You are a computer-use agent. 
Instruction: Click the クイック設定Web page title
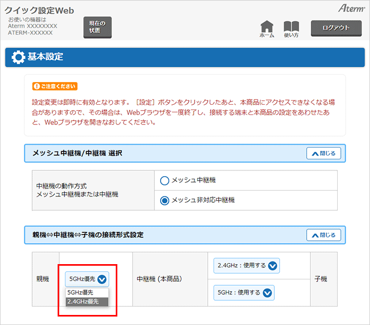coord(40,11)
